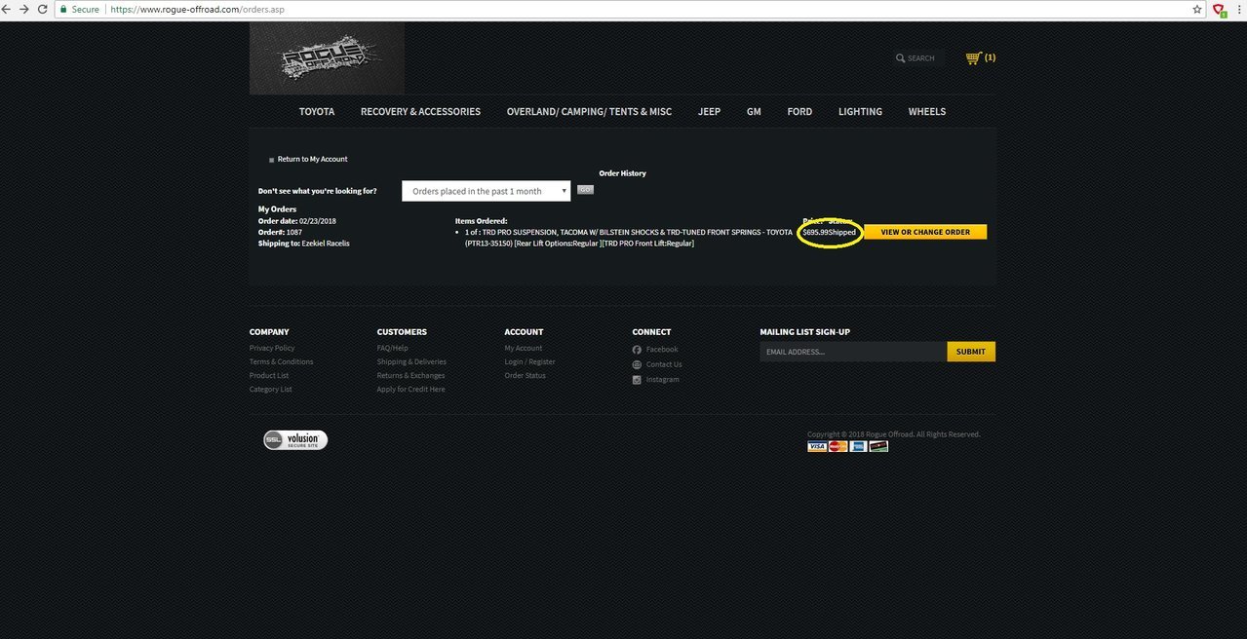The height and width of the screenshot is (639, 1247).
Task: Open the Privacy Policy link
Action: (x=272, y=348)
